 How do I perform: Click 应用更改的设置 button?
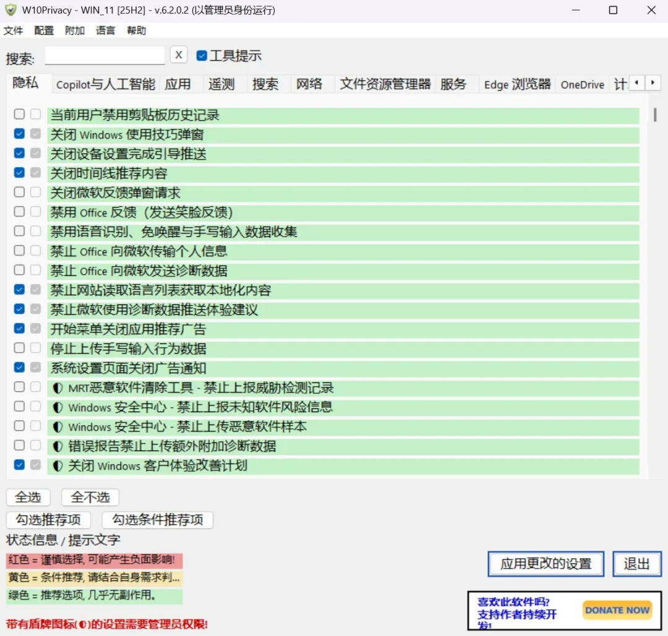coord(546,564)
